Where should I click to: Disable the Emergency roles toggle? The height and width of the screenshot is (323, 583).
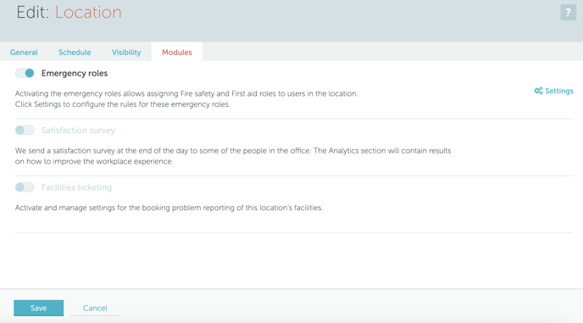click(25, 73)
